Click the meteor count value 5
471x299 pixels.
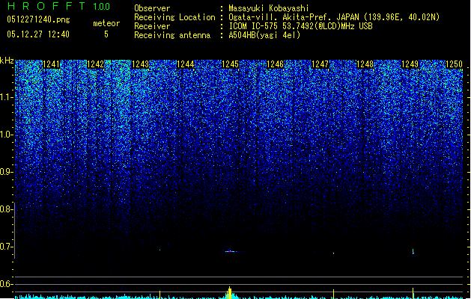[106, 34]
